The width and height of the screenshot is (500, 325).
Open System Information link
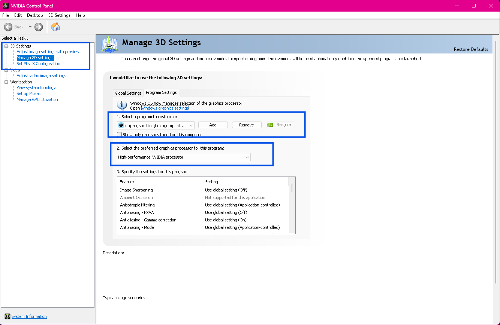click(29, 316)
